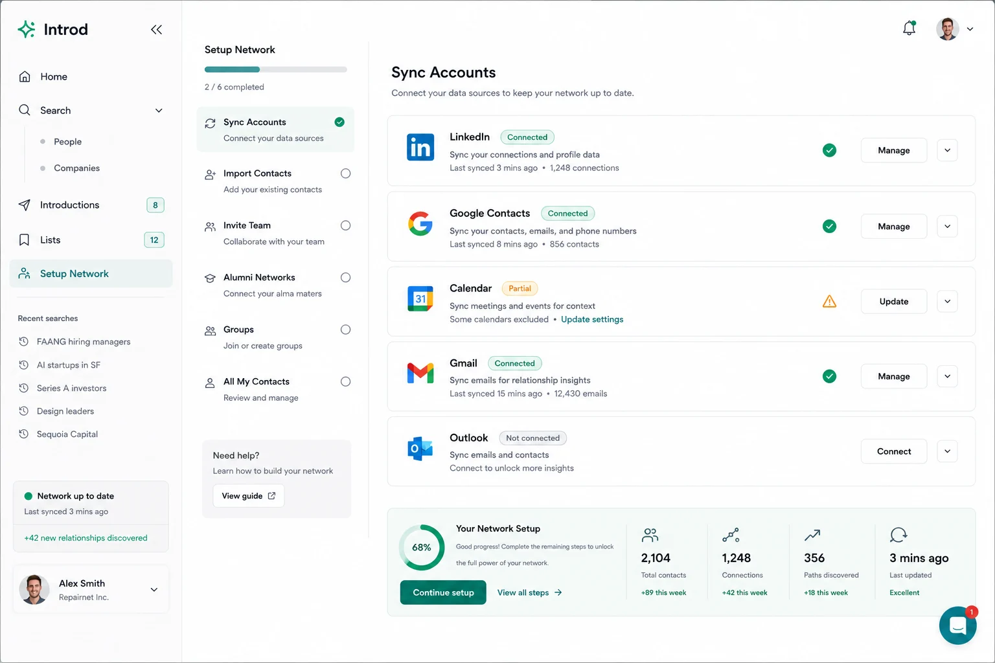The height and width of the screenshot is (663, 995).
Task: Toggle the Sync Accounts completed checkmark
Action: 339,122
